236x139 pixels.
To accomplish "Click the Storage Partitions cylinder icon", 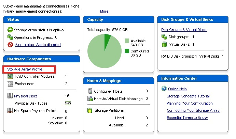I will pos(90,110).
